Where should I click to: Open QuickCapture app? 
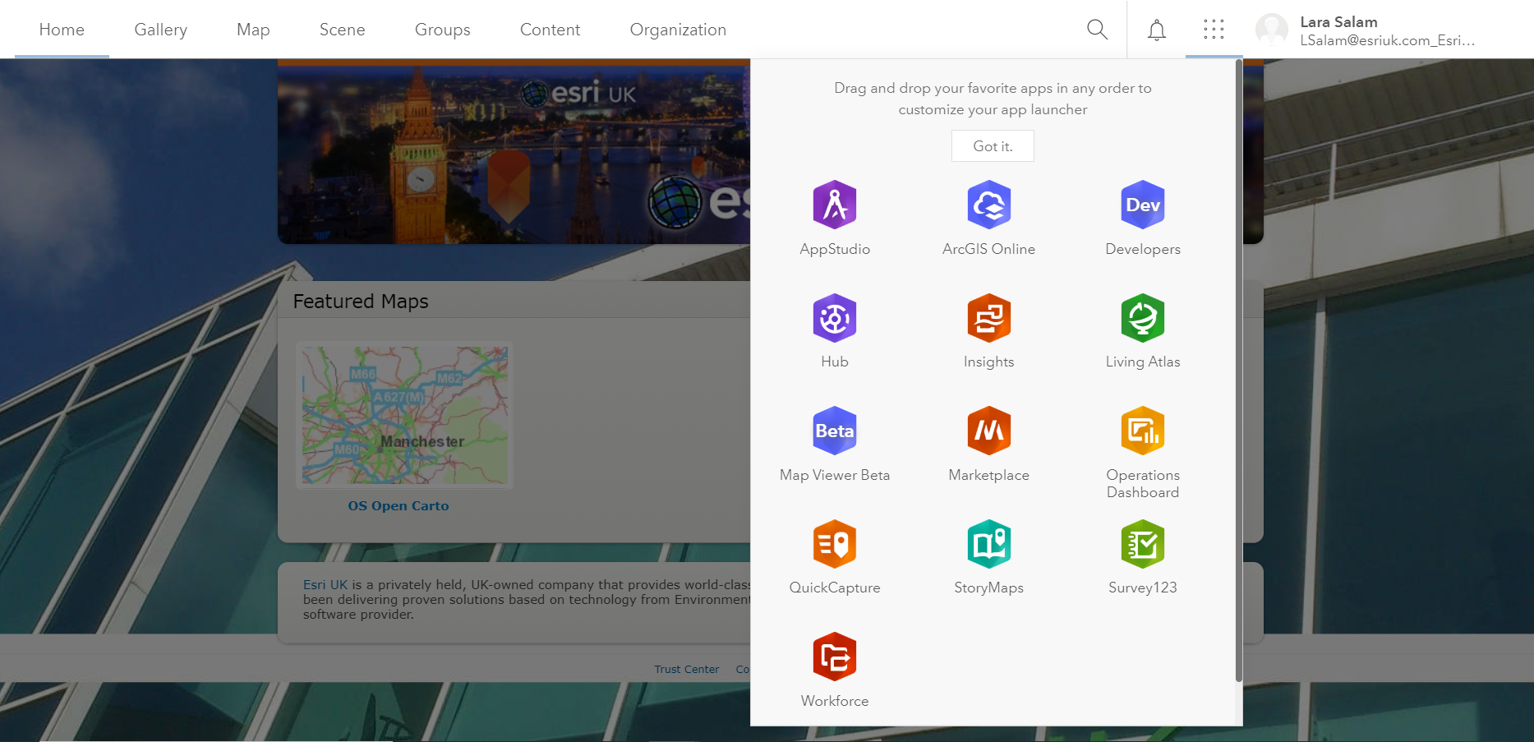point(835,544)
